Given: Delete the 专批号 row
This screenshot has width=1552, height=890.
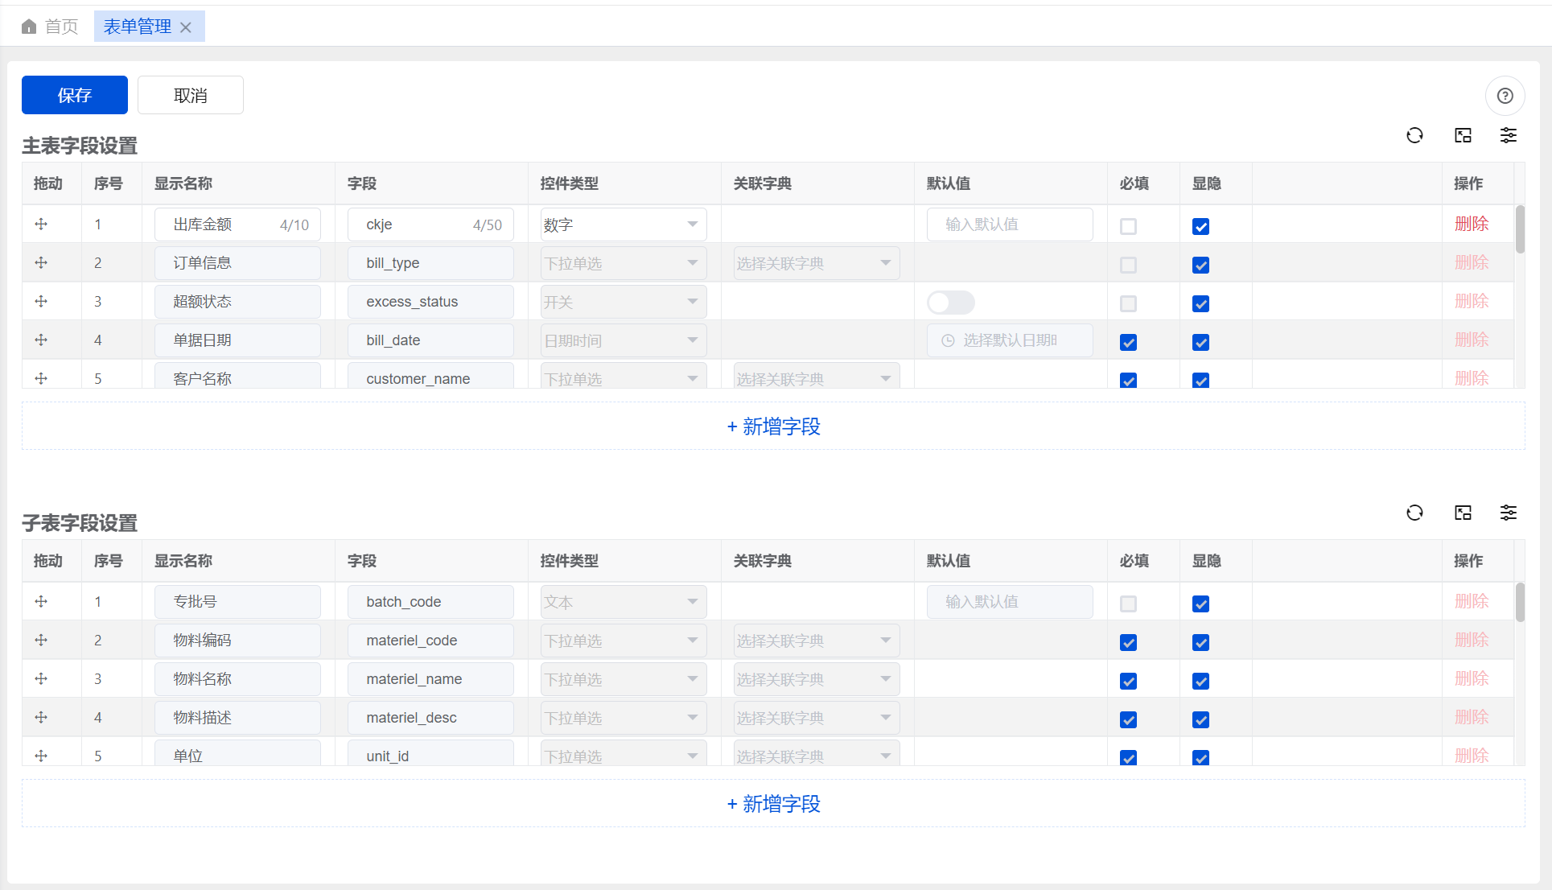Looking at the screenshot, I should [x=1472, y=602].
